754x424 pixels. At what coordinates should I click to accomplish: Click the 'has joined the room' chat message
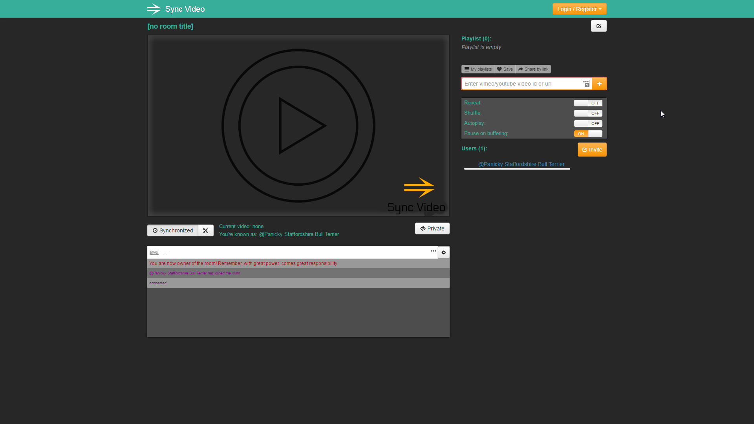click(x=194, y=273)
